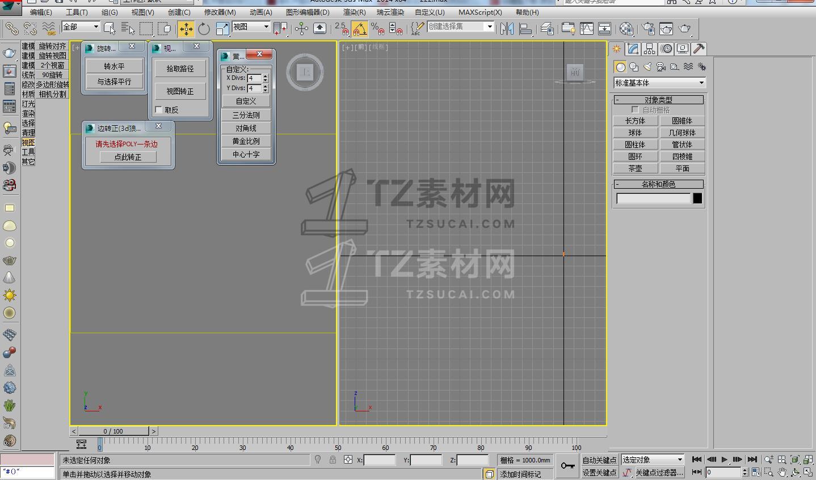Click the black object color swatch
Viewport: 816px width, 480px height.
[x=697, y=198]
